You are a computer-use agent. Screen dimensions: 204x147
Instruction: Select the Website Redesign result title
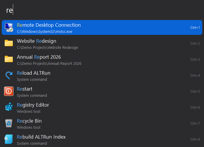coord(36,41)
